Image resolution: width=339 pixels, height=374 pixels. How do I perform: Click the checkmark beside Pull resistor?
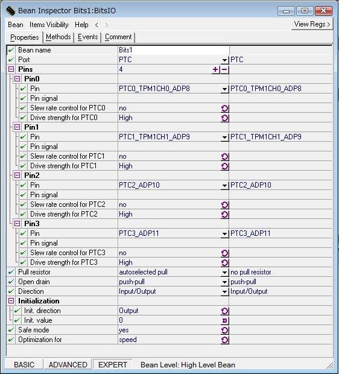pos(11,272)
